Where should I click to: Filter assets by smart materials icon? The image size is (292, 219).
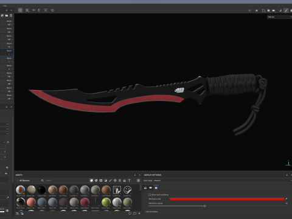pyautogui.click(x=96, y=181)
